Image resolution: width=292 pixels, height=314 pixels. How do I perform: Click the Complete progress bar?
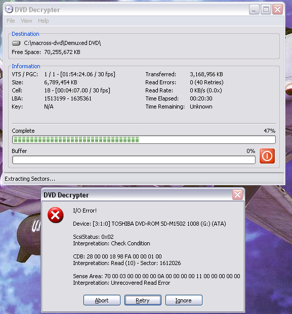[x=144, y=139]
